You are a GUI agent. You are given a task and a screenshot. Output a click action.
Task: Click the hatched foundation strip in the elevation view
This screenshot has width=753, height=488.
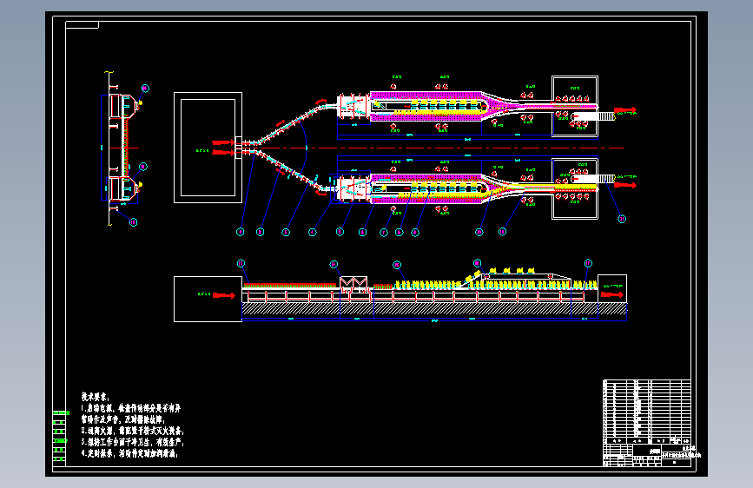pos(434,308)
